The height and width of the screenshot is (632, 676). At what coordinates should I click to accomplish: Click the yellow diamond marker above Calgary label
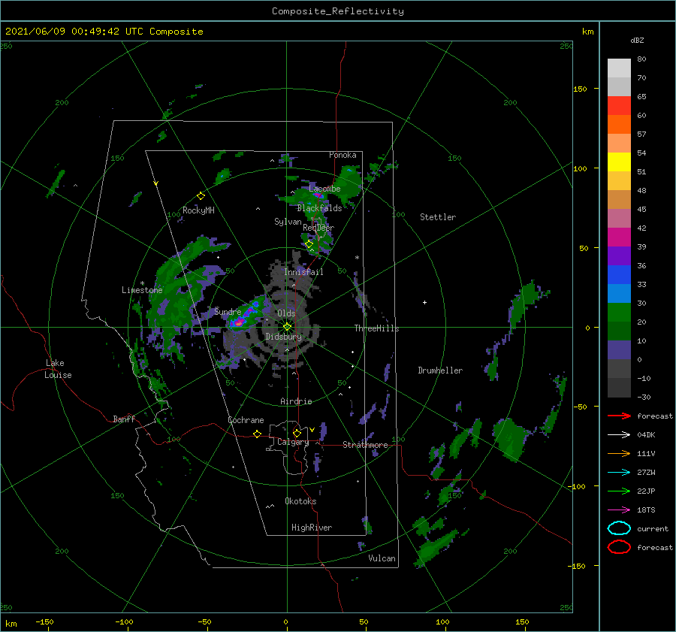tap(297, 433)
